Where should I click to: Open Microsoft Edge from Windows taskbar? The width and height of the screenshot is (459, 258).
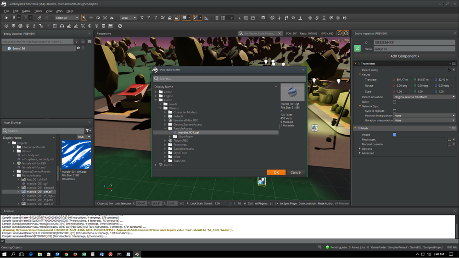tap(31, 254)
